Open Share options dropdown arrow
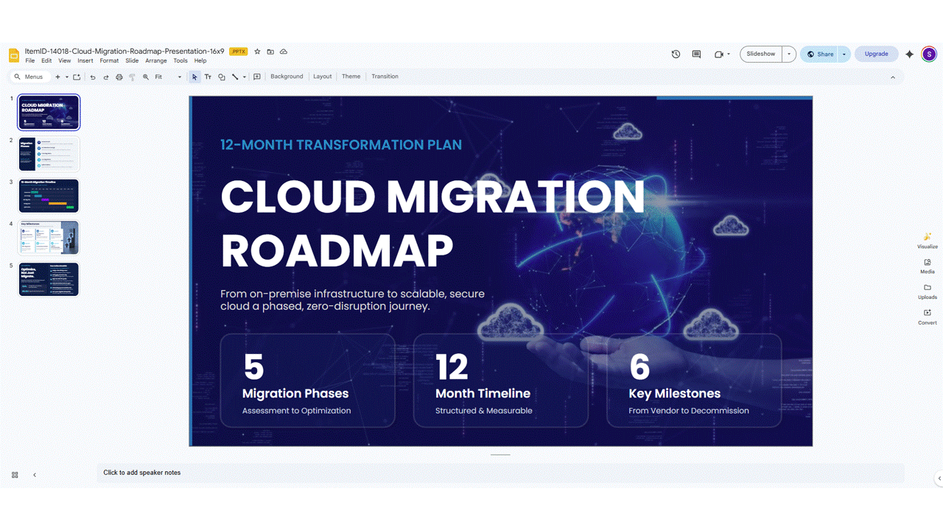This screenshot has width=943, height=530. [844, 54]
